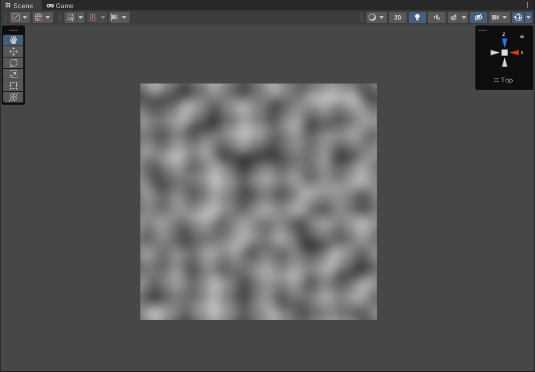Image resolution: width=535 pixels, height=372 pixels.
Task: Toggle Scene effects such as skybox and fog
Action: (454, 17)
